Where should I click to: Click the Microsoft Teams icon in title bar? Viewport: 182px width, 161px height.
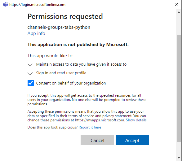[5, 5]
